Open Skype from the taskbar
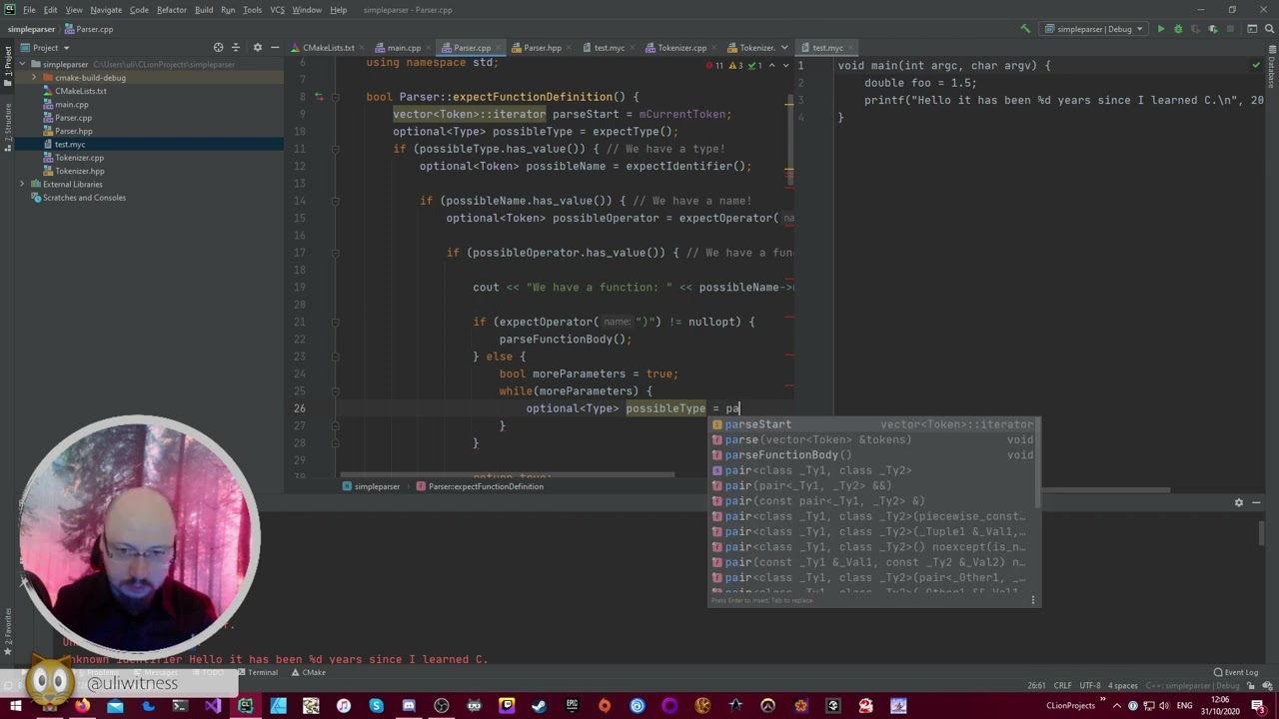This screenshot has height=719, width=1279. tap(376, 706)
